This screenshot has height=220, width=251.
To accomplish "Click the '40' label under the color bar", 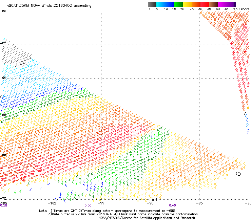I will [x=218, y=9].
